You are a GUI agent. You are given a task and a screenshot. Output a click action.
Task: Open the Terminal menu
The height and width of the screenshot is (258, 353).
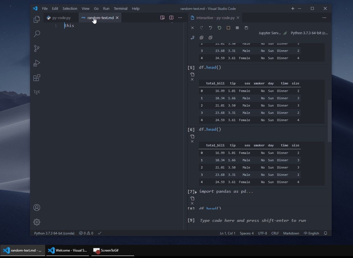pos(121,8)
